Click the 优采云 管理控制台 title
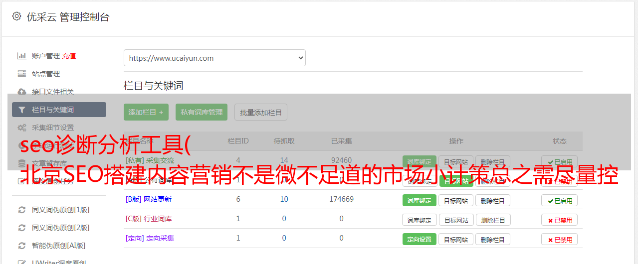 click(68, 17)
